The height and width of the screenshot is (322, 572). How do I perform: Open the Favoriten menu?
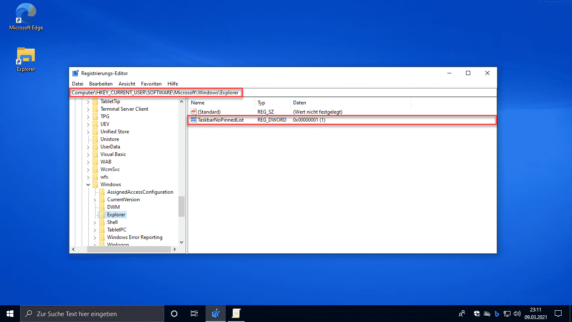click(151, 84)
